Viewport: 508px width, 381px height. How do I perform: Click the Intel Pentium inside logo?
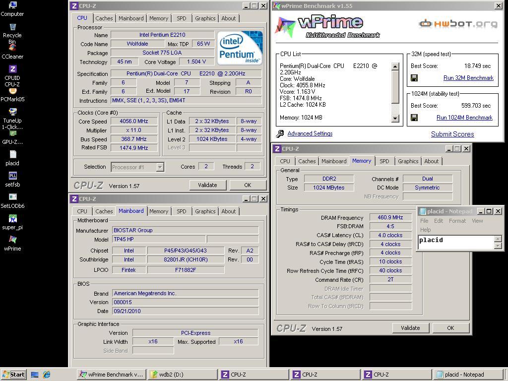(240, 48)
